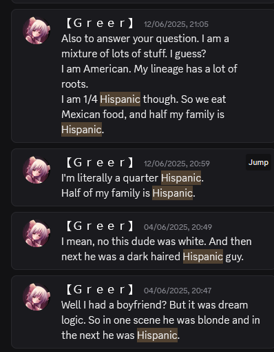Click the 04/06/2025, 20:49 timestamp

coord(178,227)
